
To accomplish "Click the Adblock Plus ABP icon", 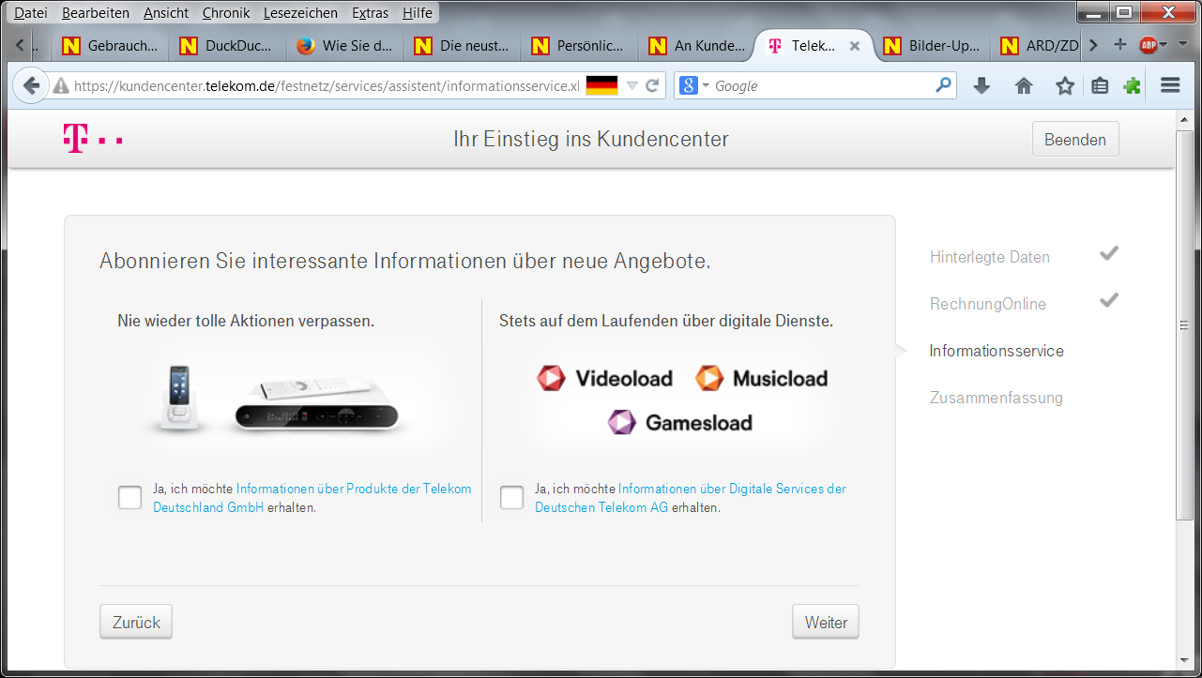I will pyautogui.click(x=1148, y=45).
